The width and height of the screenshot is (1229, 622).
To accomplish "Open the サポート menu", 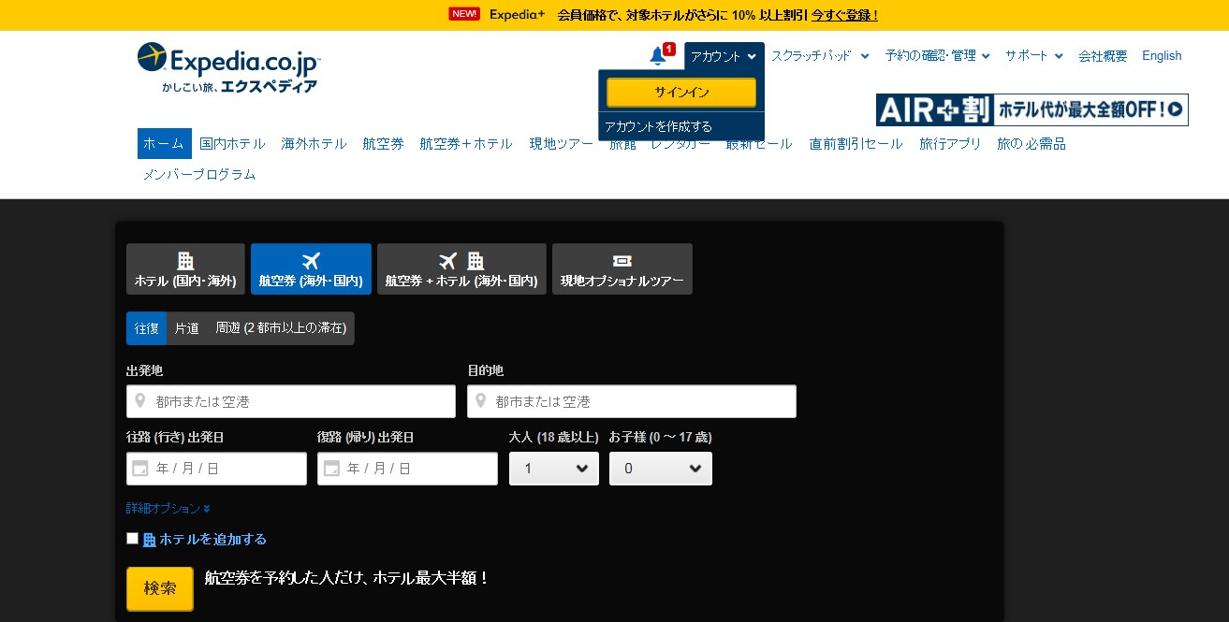I will [1033, 56].
